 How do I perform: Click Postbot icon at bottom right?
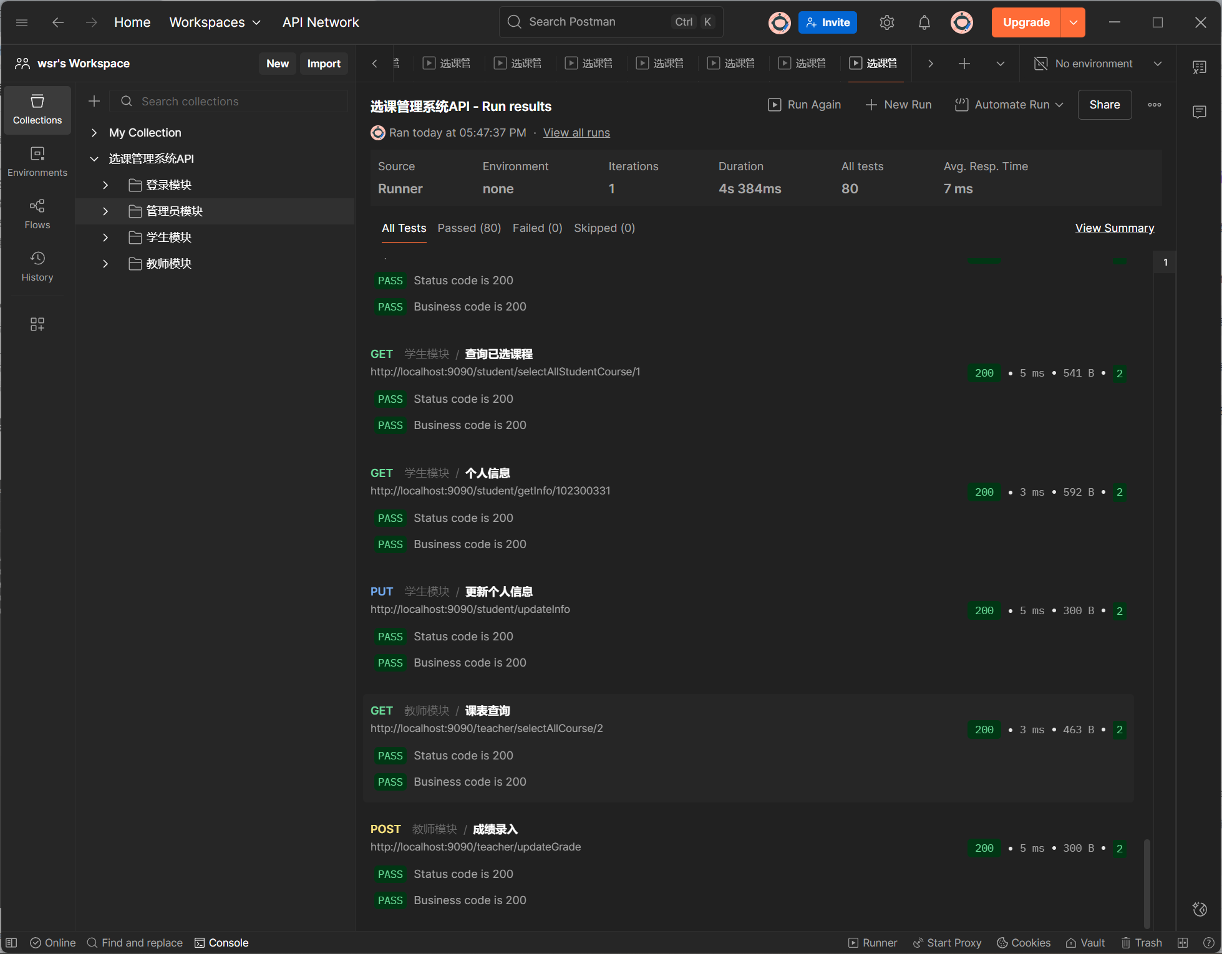pos(1199,909)
